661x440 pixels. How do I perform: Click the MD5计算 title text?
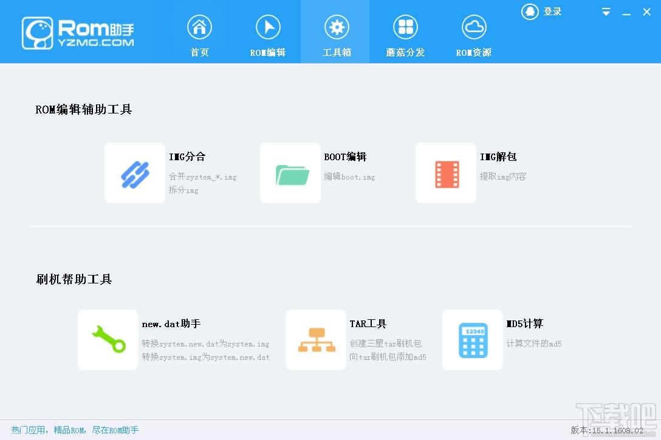click(525, 324)
